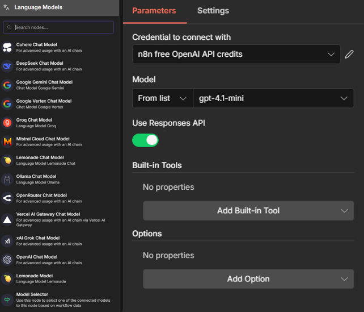Image resolution: width=364 pixels, height=312 pixels.
Task: Click the Vercel triangle icon
Action: (7, 219)
